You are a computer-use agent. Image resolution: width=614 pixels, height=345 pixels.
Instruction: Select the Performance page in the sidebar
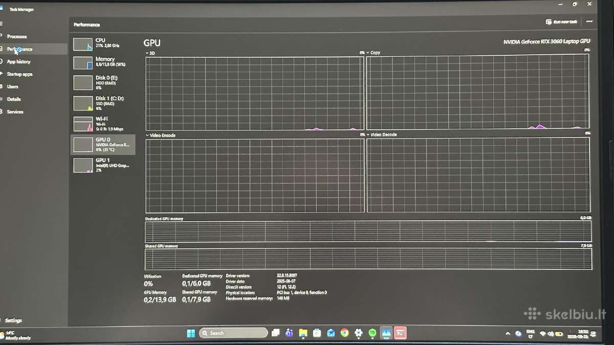click(34, 49)
